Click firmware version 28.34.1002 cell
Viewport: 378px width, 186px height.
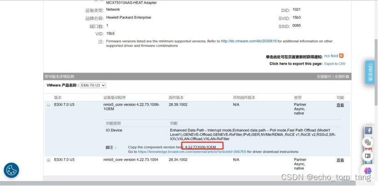pyautogui.click(x=178, y=160)
